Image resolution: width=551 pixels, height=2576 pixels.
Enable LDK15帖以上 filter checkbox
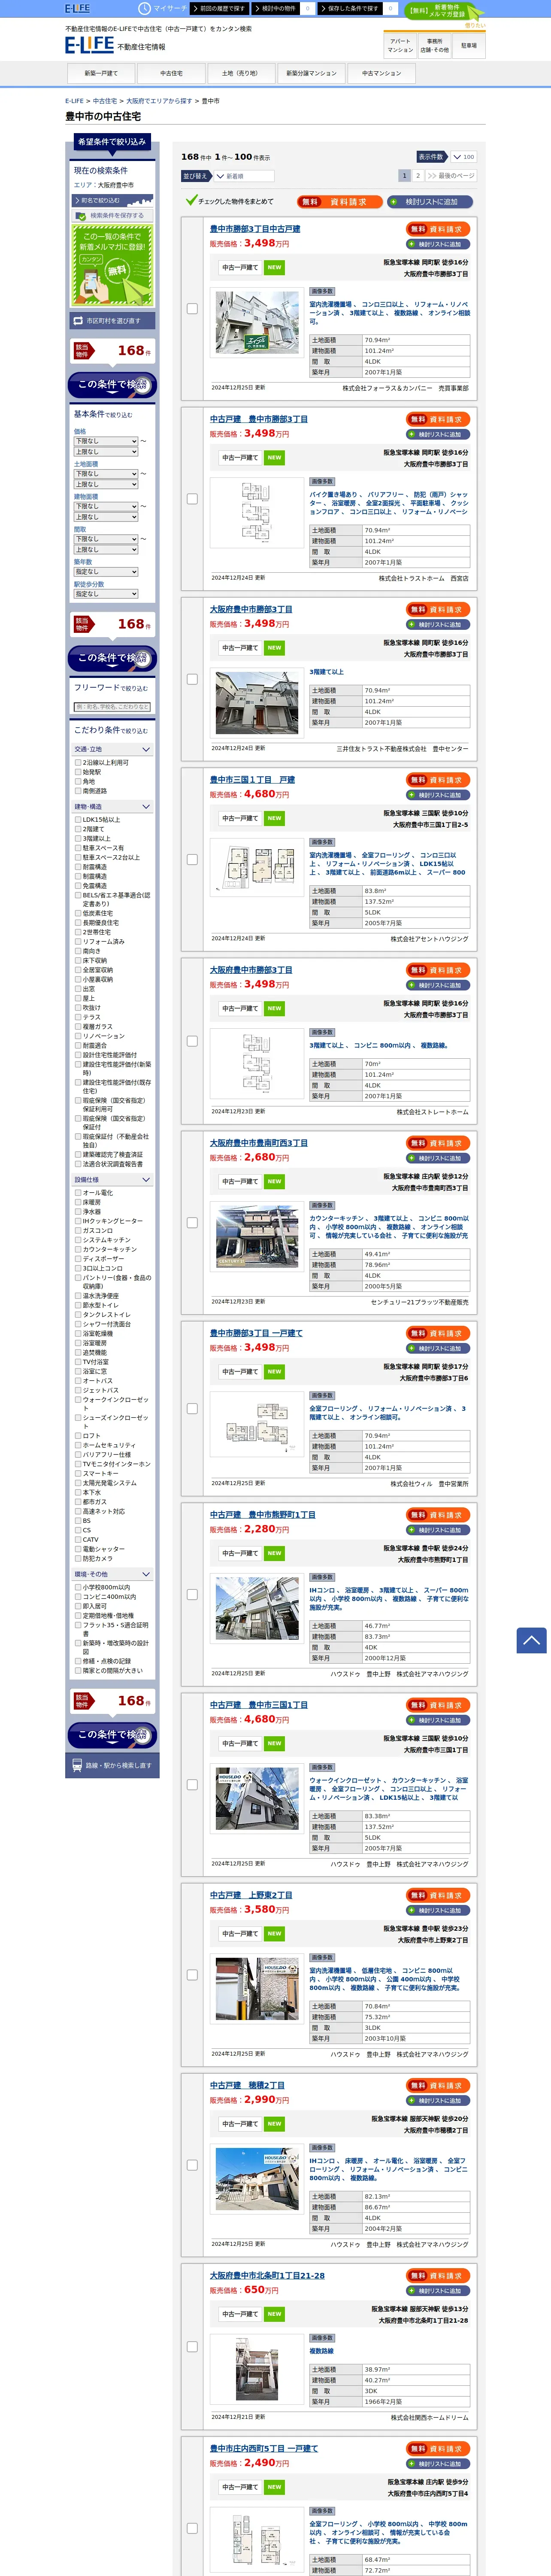[x=78, y=819]
